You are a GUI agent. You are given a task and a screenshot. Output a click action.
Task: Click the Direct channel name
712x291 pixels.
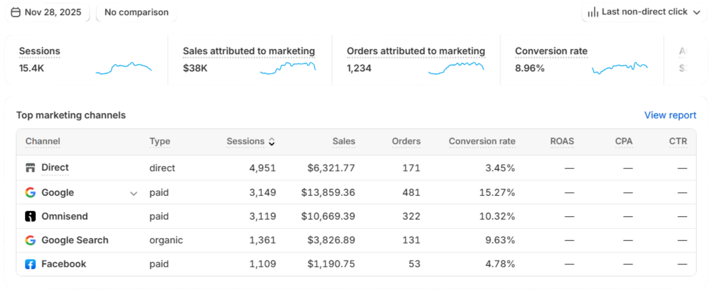coord(55,167)
